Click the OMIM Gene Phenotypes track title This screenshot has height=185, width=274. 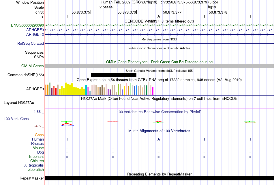click(x=159, y=62)
